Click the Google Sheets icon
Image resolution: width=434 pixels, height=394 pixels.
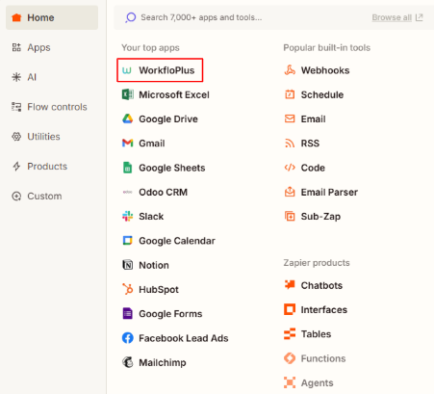128,168
